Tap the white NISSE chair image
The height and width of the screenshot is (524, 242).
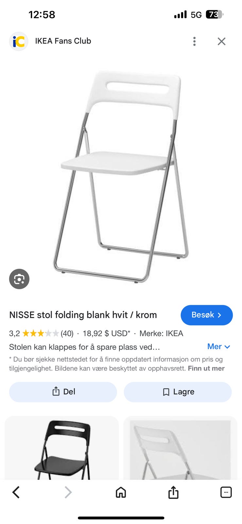(121, 177)
